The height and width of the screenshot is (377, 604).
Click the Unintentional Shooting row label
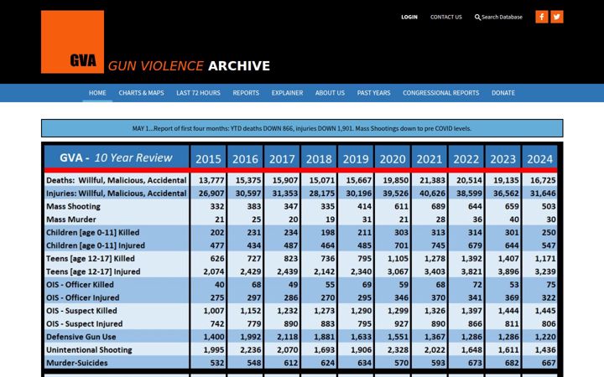point(90,350)
